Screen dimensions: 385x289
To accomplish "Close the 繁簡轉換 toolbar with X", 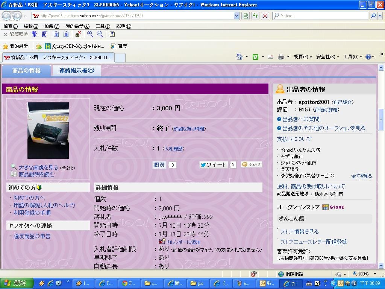I will 5,34.
